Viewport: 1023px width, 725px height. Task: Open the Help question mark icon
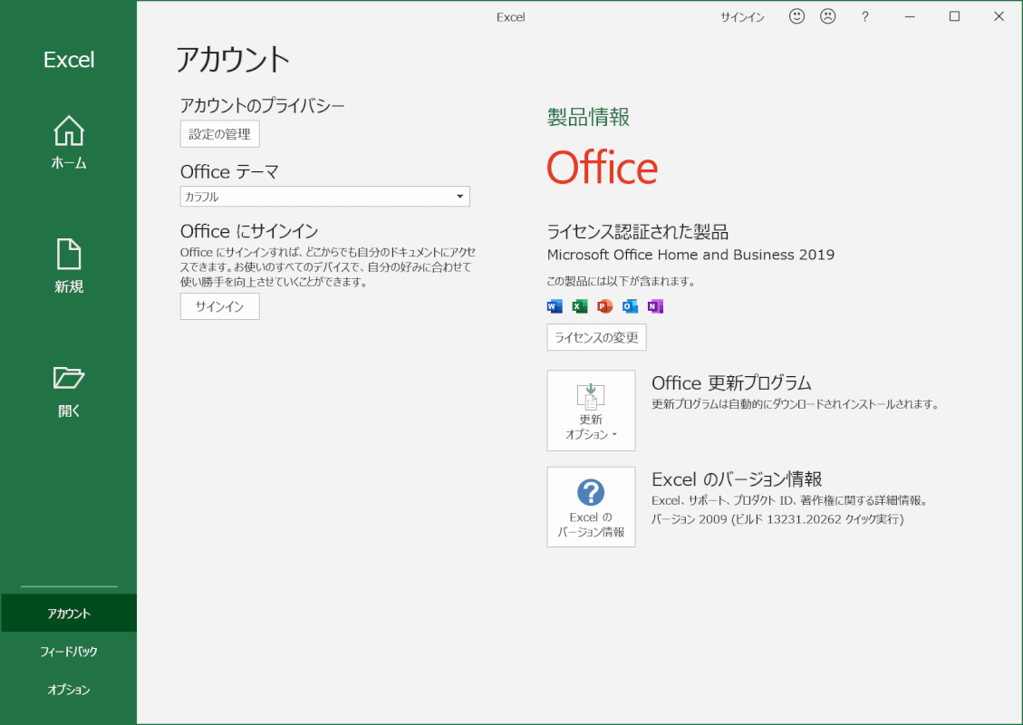tap(864, 15)
